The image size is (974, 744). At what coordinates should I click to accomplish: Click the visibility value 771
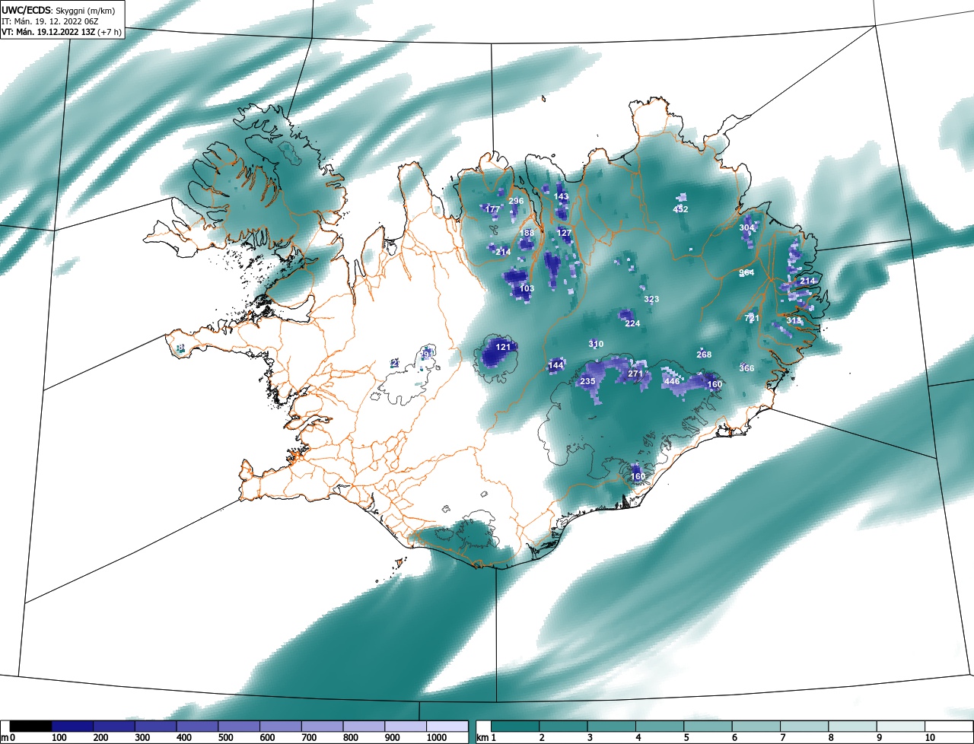tap(752, 318)
